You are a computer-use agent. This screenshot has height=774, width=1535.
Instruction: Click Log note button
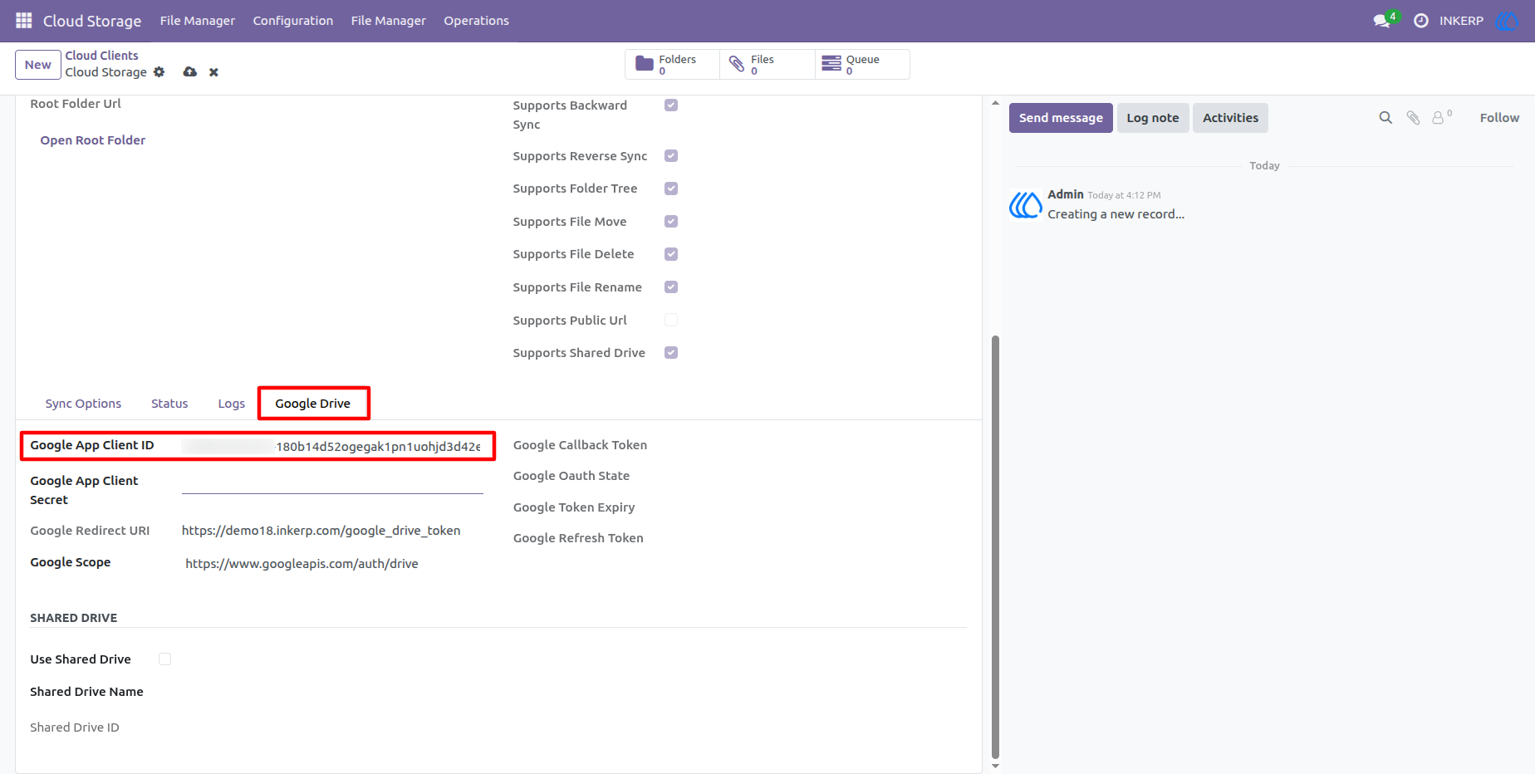pyautogui.click(x=1153, y=118)
